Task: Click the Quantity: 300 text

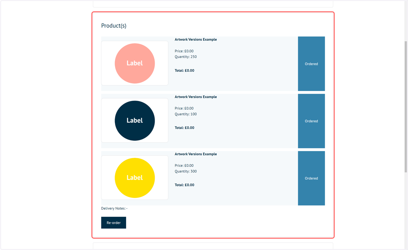Action: coord(186,171)
